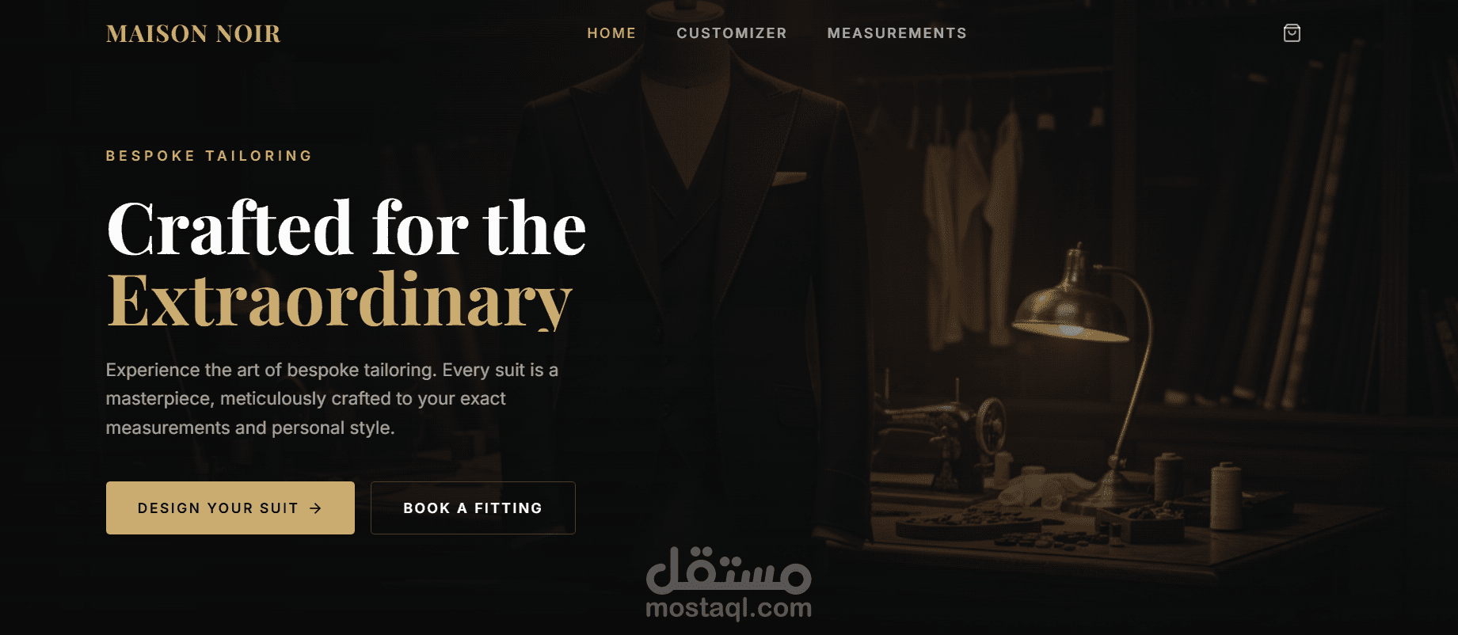This screenshot has width=1458, height=635.
Task: Open the MEASUREMENTS nav item
Action: [897, 33]
